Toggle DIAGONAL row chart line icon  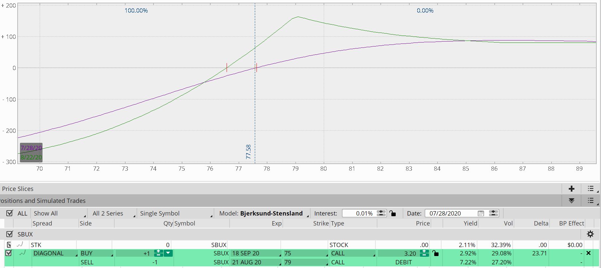23,253
